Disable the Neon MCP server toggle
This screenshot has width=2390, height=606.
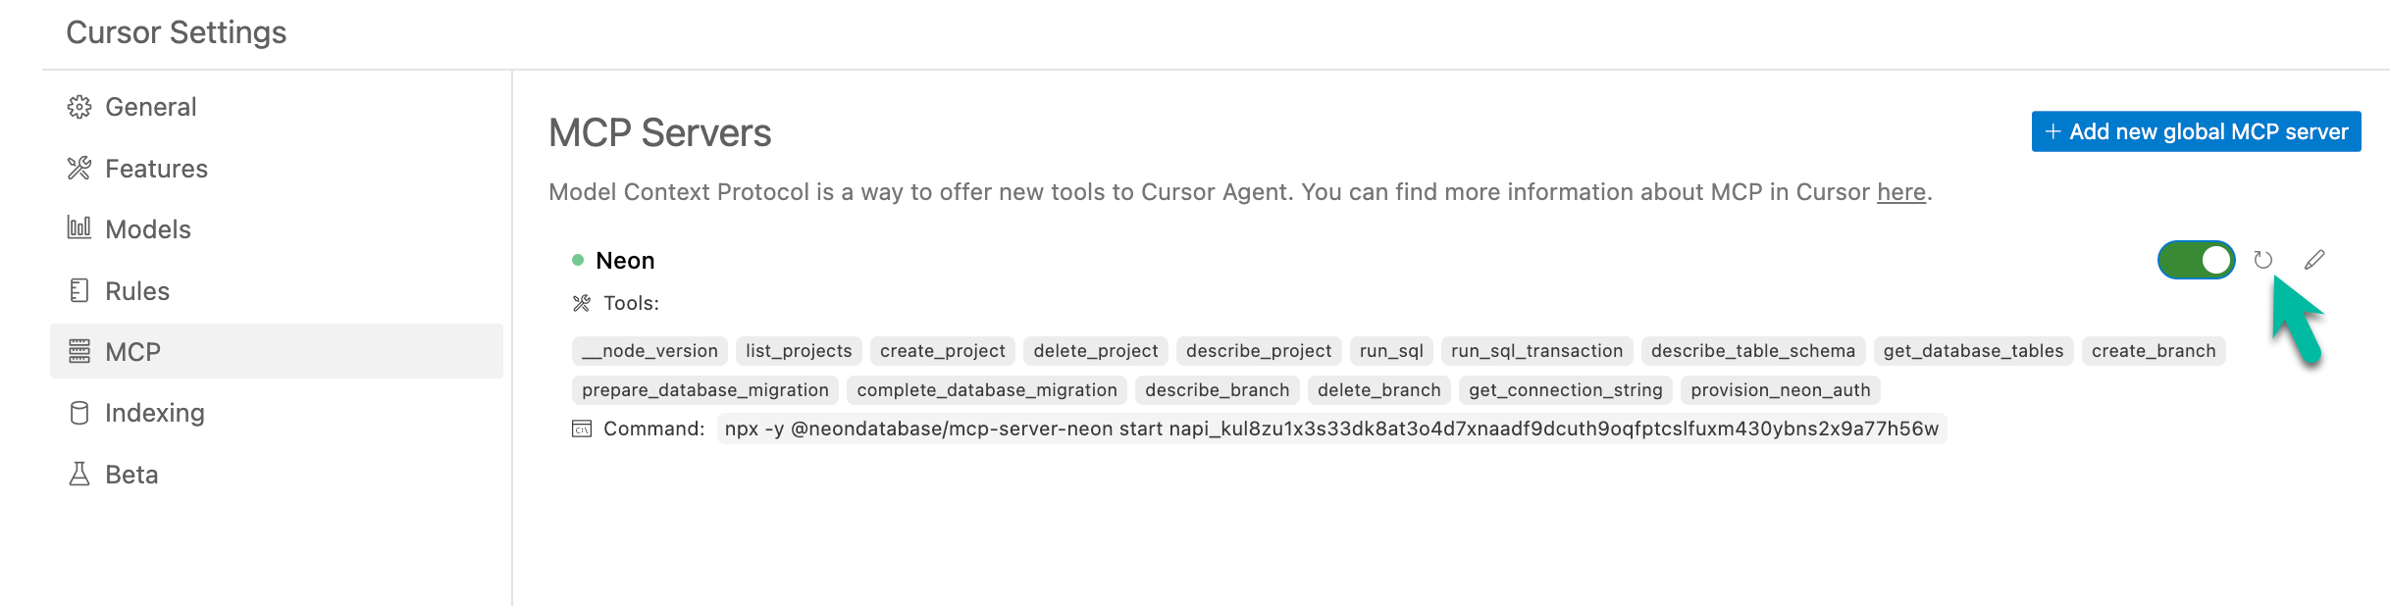2197,260
